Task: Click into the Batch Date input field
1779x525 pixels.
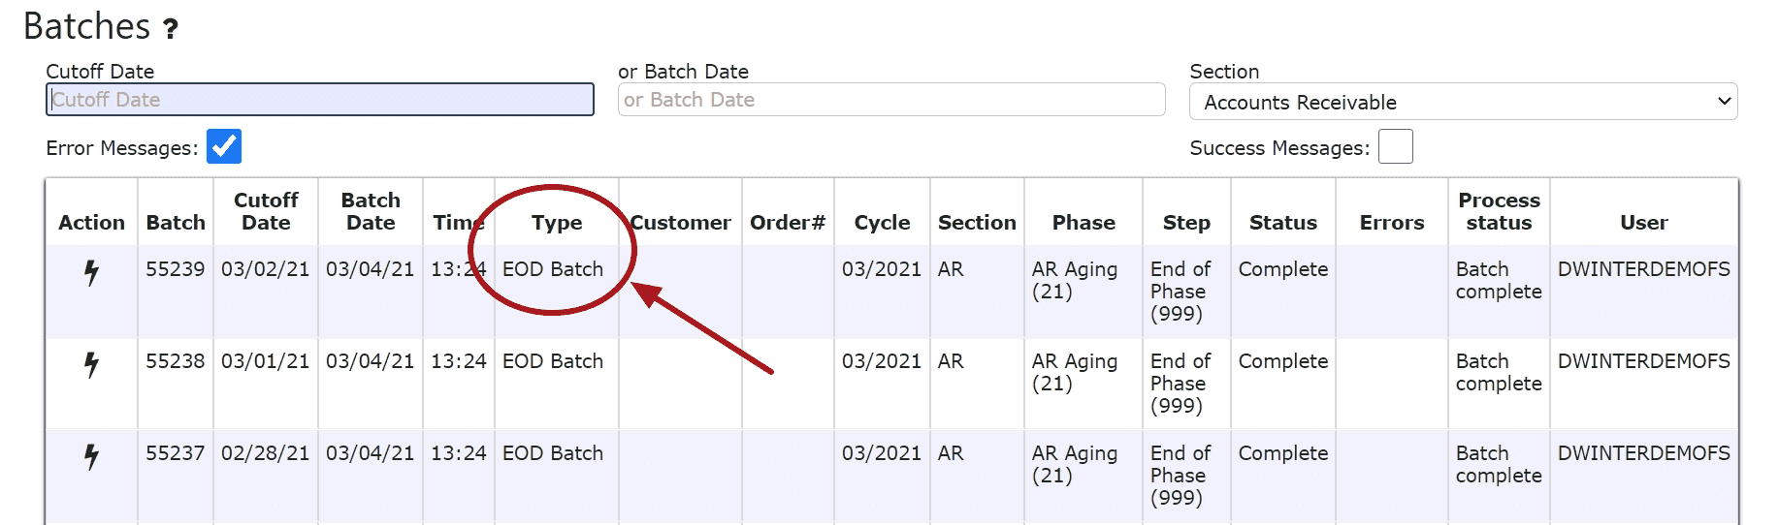Action: (891, 100)
